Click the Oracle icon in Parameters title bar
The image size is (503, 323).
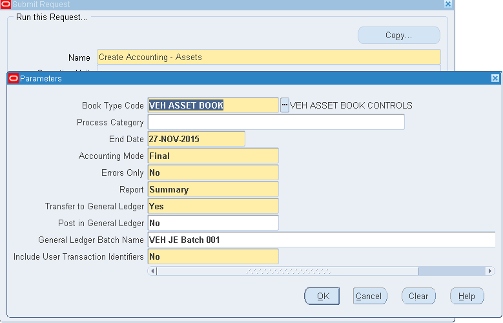pos(14,78)
